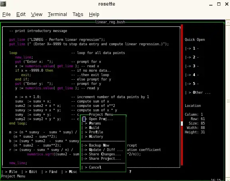Click the 'exit;' code line

(26, 75)
